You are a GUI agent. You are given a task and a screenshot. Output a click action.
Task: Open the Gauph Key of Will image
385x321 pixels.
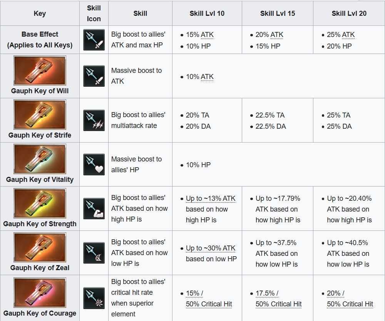40,71
